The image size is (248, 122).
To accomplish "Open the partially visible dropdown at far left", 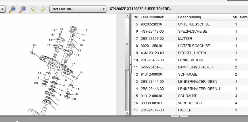I will [x=3, y=9].
